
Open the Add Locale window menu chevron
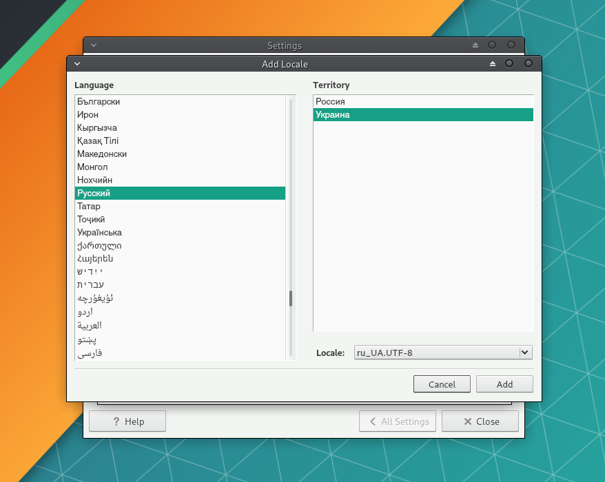[77, 64]
